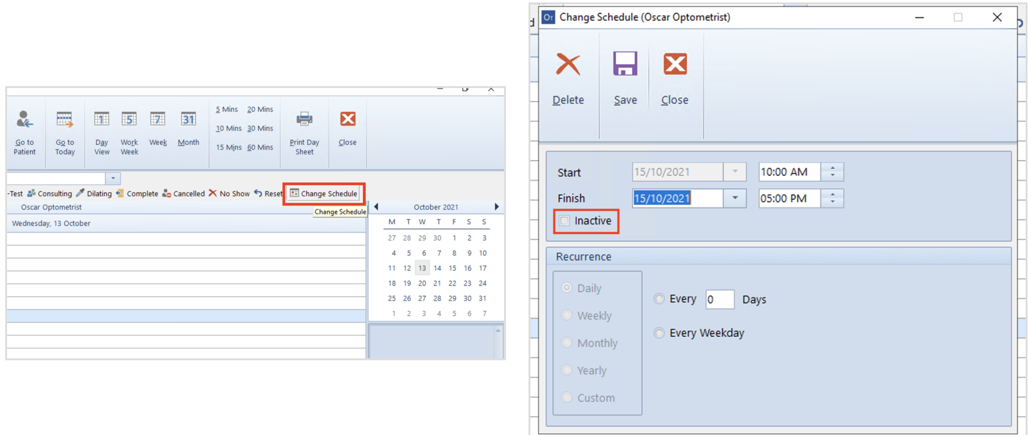The image size is (1028, 435).
Task: Expand the dropdown below the ribbon
Action: pyautogui.click(x=113, y=178)
